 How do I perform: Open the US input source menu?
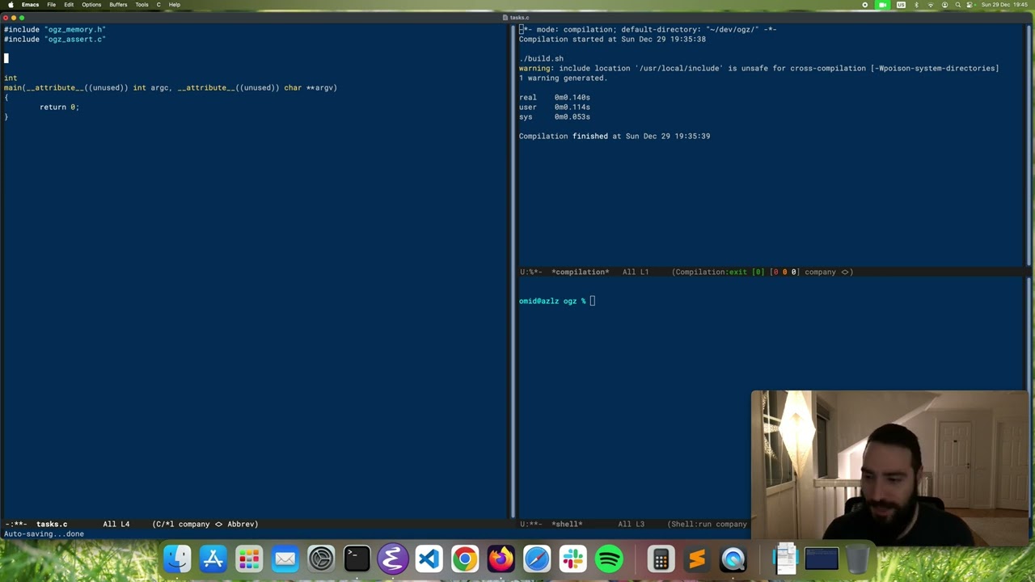(x=901, y=5)
